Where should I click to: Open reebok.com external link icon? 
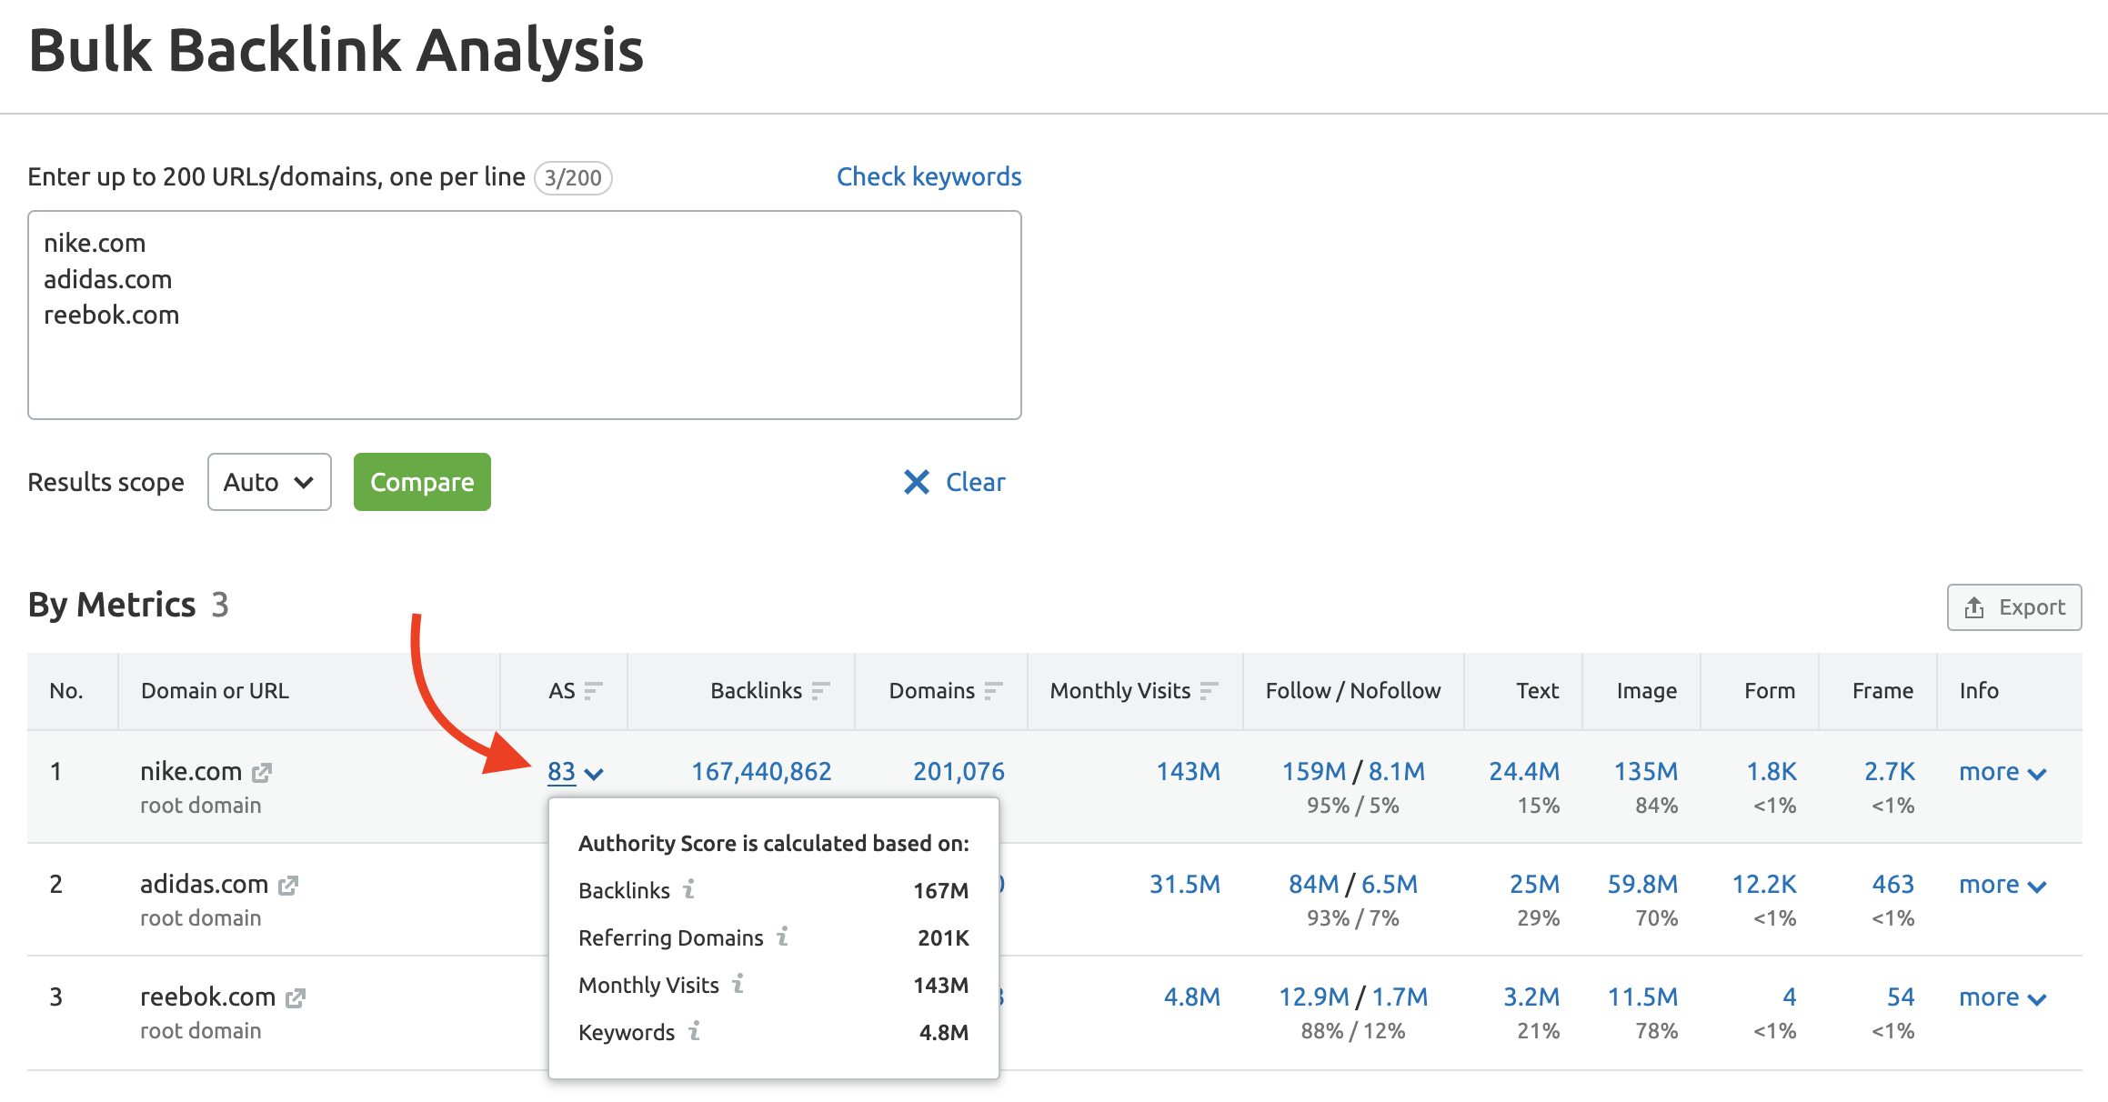click(x=296, y=998)
